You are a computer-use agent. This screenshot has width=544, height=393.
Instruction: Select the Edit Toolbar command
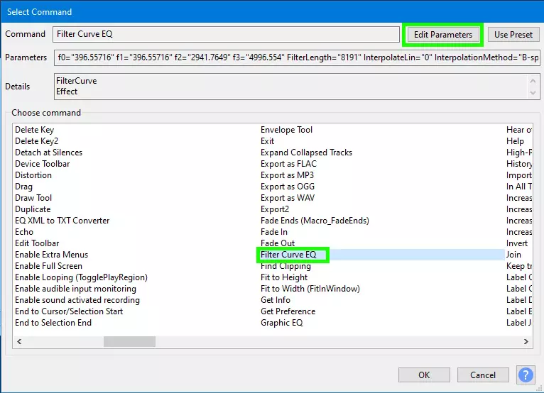(37, 243)
